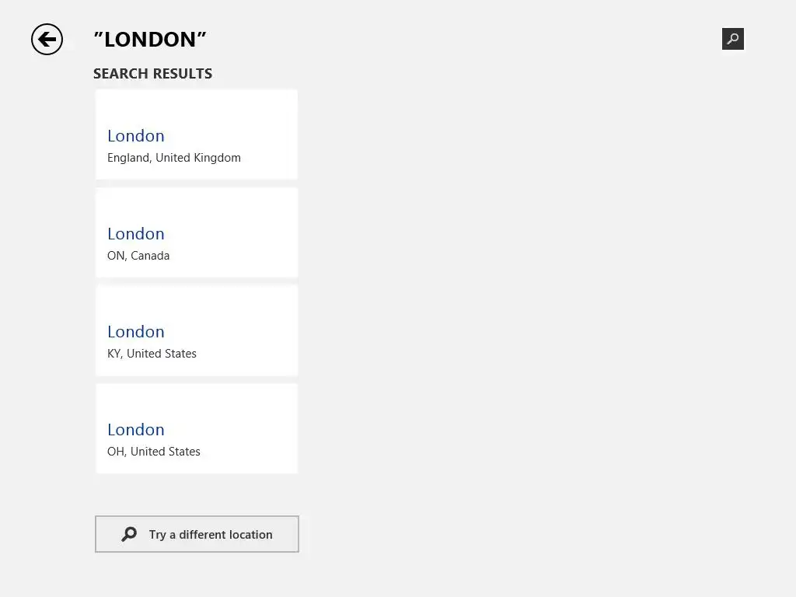Click blank top area of first London tile
796x597 pixels.
[x=196, y=103]
